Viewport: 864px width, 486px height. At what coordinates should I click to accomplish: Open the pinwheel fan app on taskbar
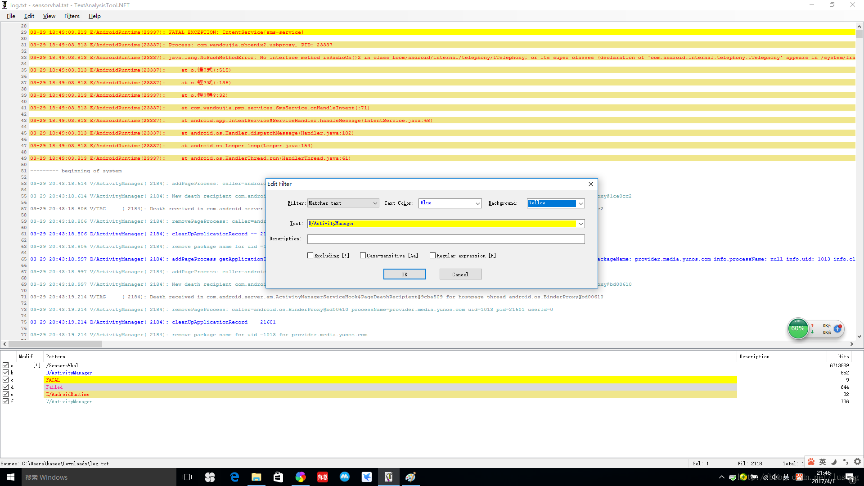[210, 477]
